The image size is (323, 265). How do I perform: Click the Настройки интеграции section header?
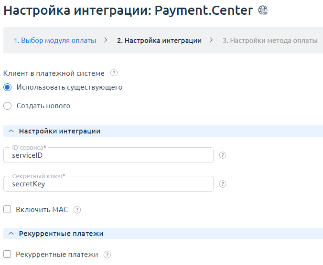59,131
